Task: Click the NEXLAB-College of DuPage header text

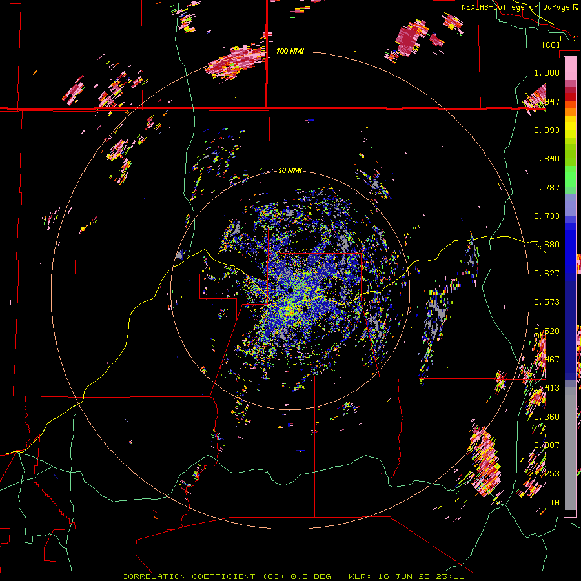Action: (x=515, y=7)
